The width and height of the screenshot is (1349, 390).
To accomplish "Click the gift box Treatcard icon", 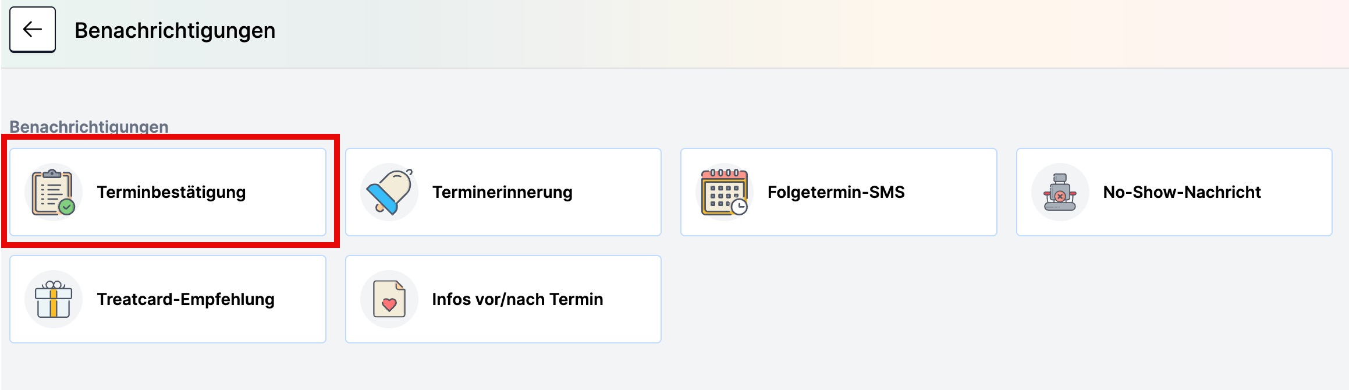I will click(54, 299).
